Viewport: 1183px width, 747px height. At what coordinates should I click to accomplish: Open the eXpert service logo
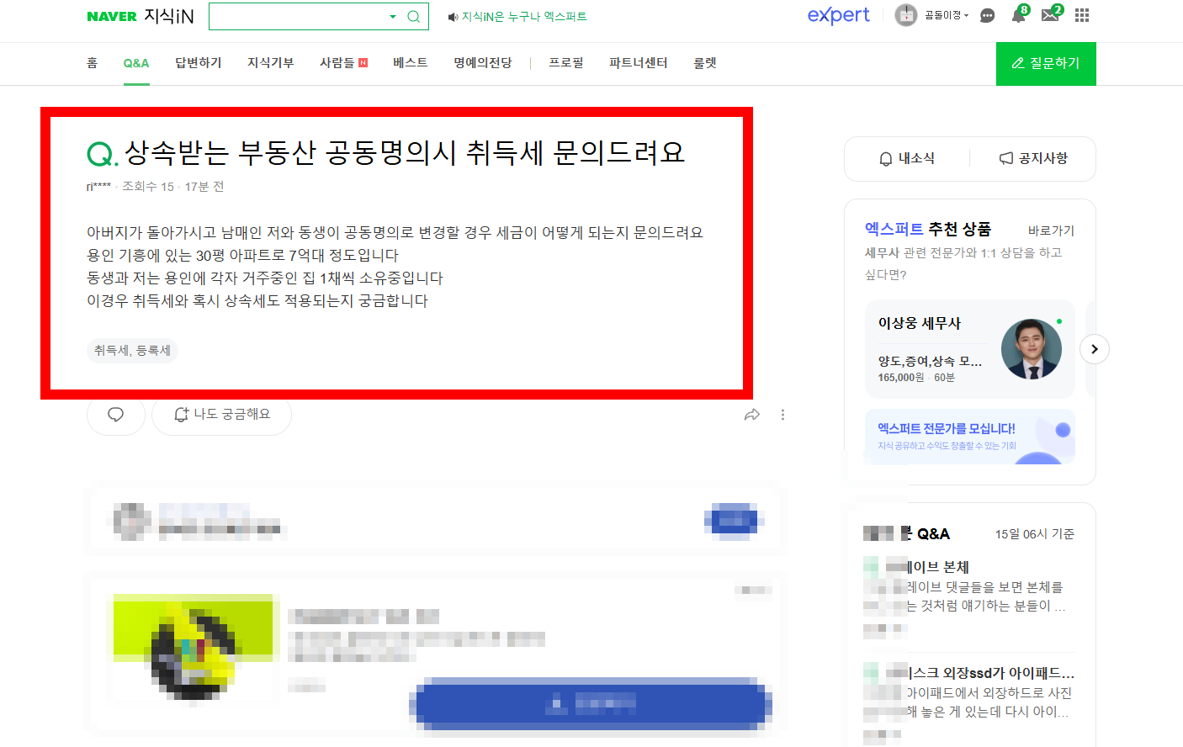coord(838,15)
